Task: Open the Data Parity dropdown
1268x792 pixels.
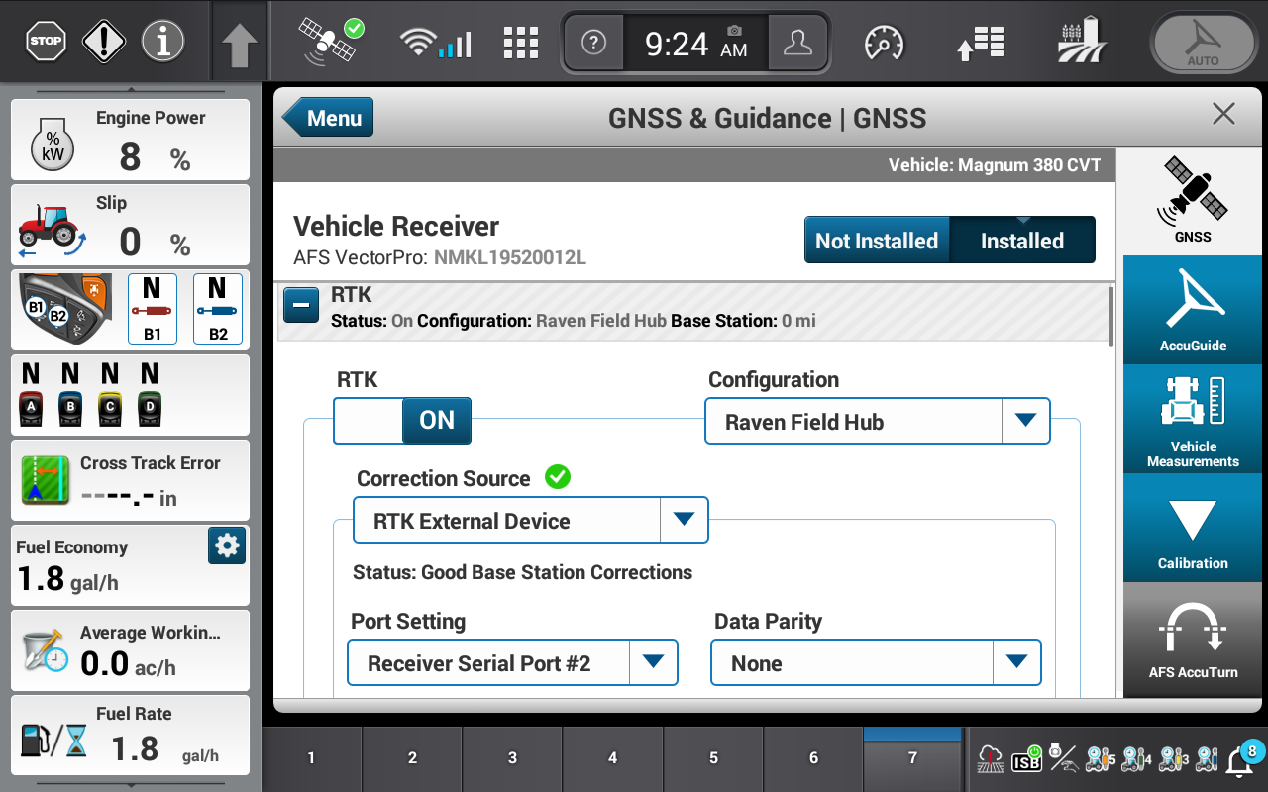Action: [x=876, y=663]
